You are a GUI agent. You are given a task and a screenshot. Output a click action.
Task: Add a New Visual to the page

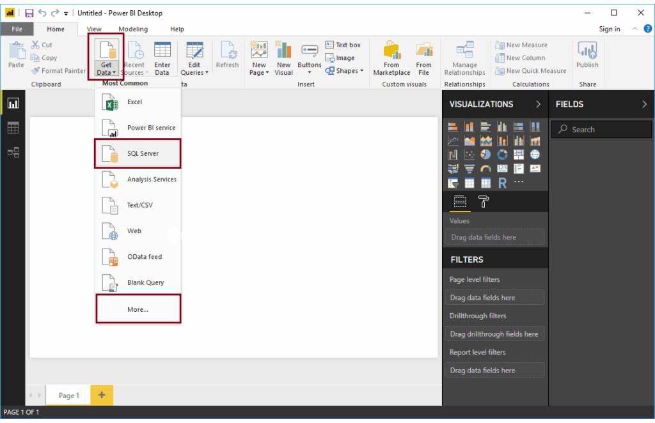point(284,58)
